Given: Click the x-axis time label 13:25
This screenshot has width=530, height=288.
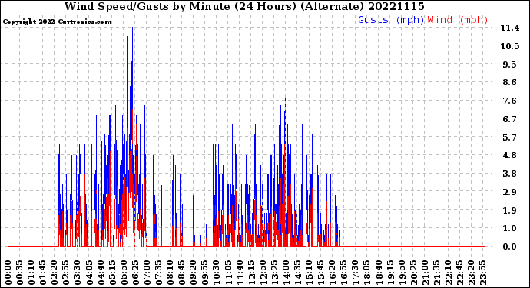Looking at the screenshot, I should [273, 273].
